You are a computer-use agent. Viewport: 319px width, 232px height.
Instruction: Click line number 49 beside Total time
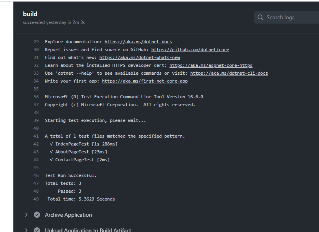point(36,199)
